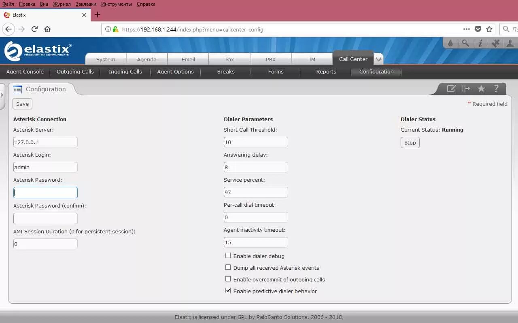Save the page to Pocket
Screen dimensions: 518x323
[478, 29]
